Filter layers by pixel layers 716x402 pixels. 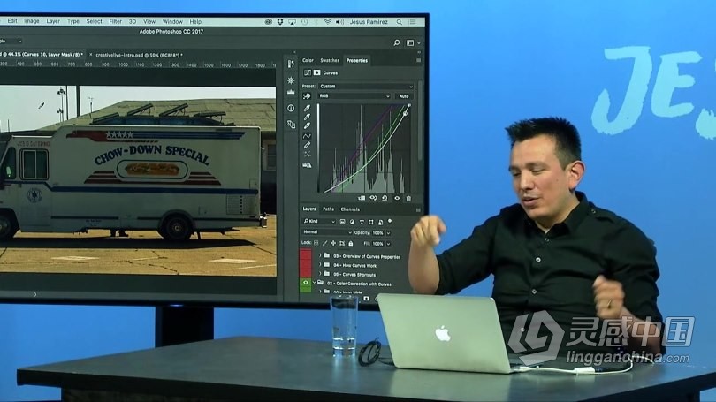click(342, 222)
